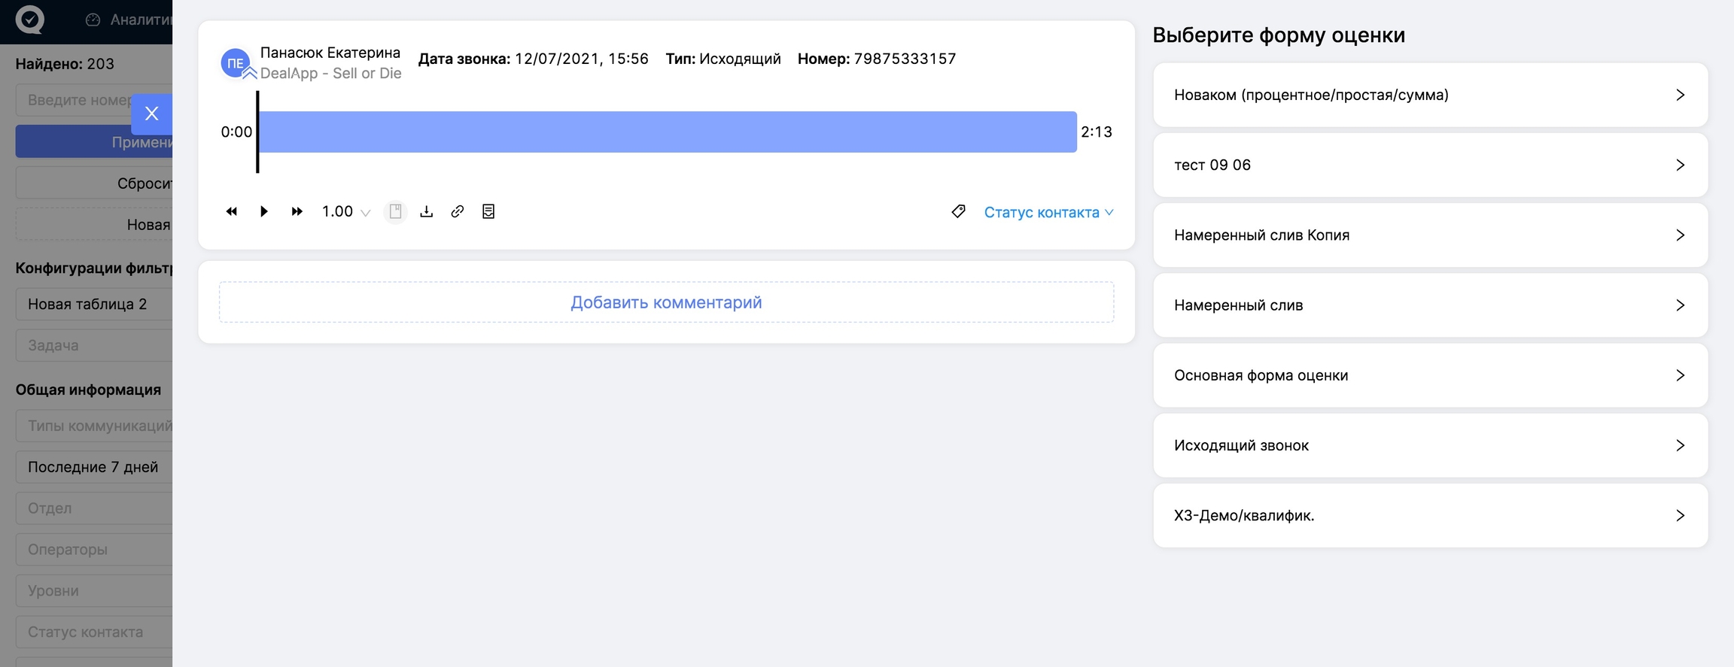Open the Х3-Демо/квалифик. form
The image size is (1734, 667).
click(1430, 515)
